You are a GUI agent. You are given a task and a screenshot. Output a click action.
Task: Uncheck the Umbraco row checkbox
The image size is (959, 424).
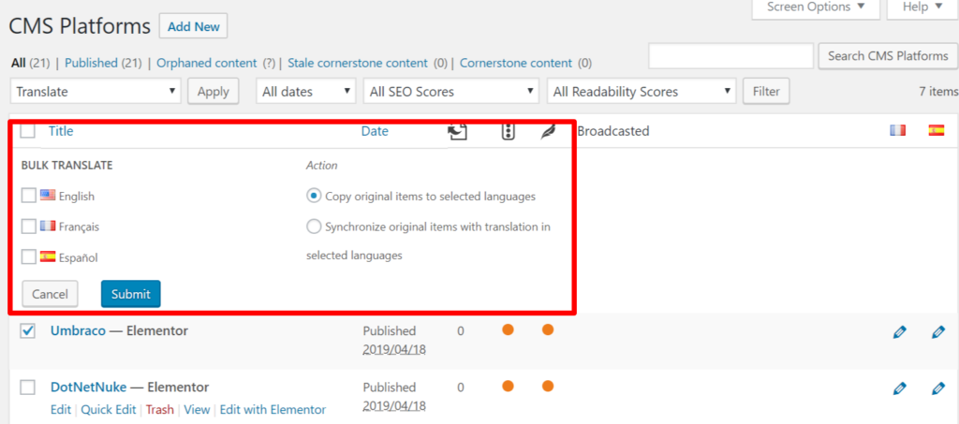tap(27, 330)
